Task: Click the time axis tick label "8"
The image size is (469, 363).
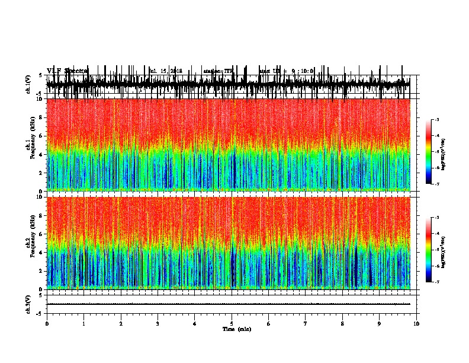Action: coord(342,324)
